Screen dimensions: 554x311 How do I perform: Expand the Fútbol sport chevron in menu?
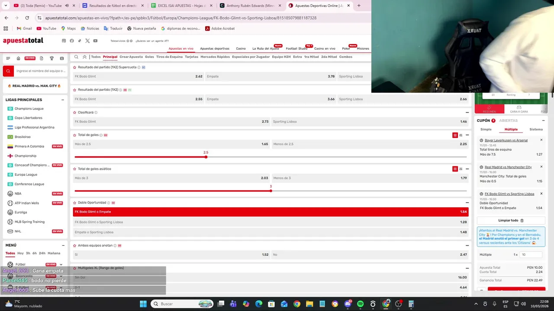pyautogui.click(x=61, y=264)
